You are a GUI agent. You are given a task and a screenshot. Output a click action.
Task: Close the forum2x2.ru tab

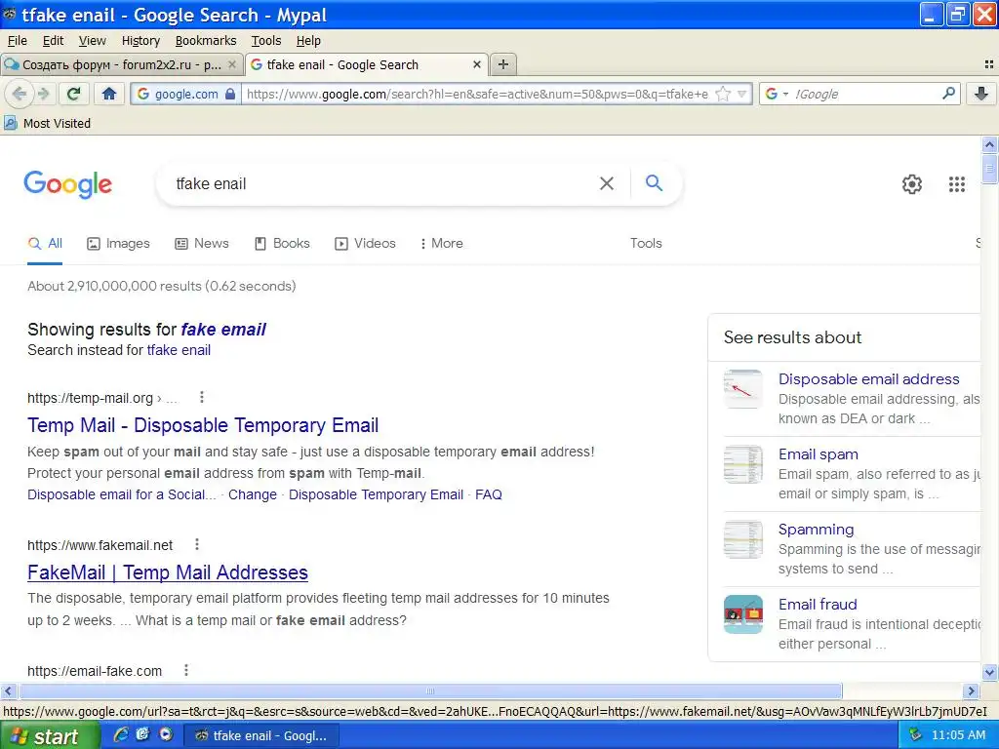click(x=232, y=64)
